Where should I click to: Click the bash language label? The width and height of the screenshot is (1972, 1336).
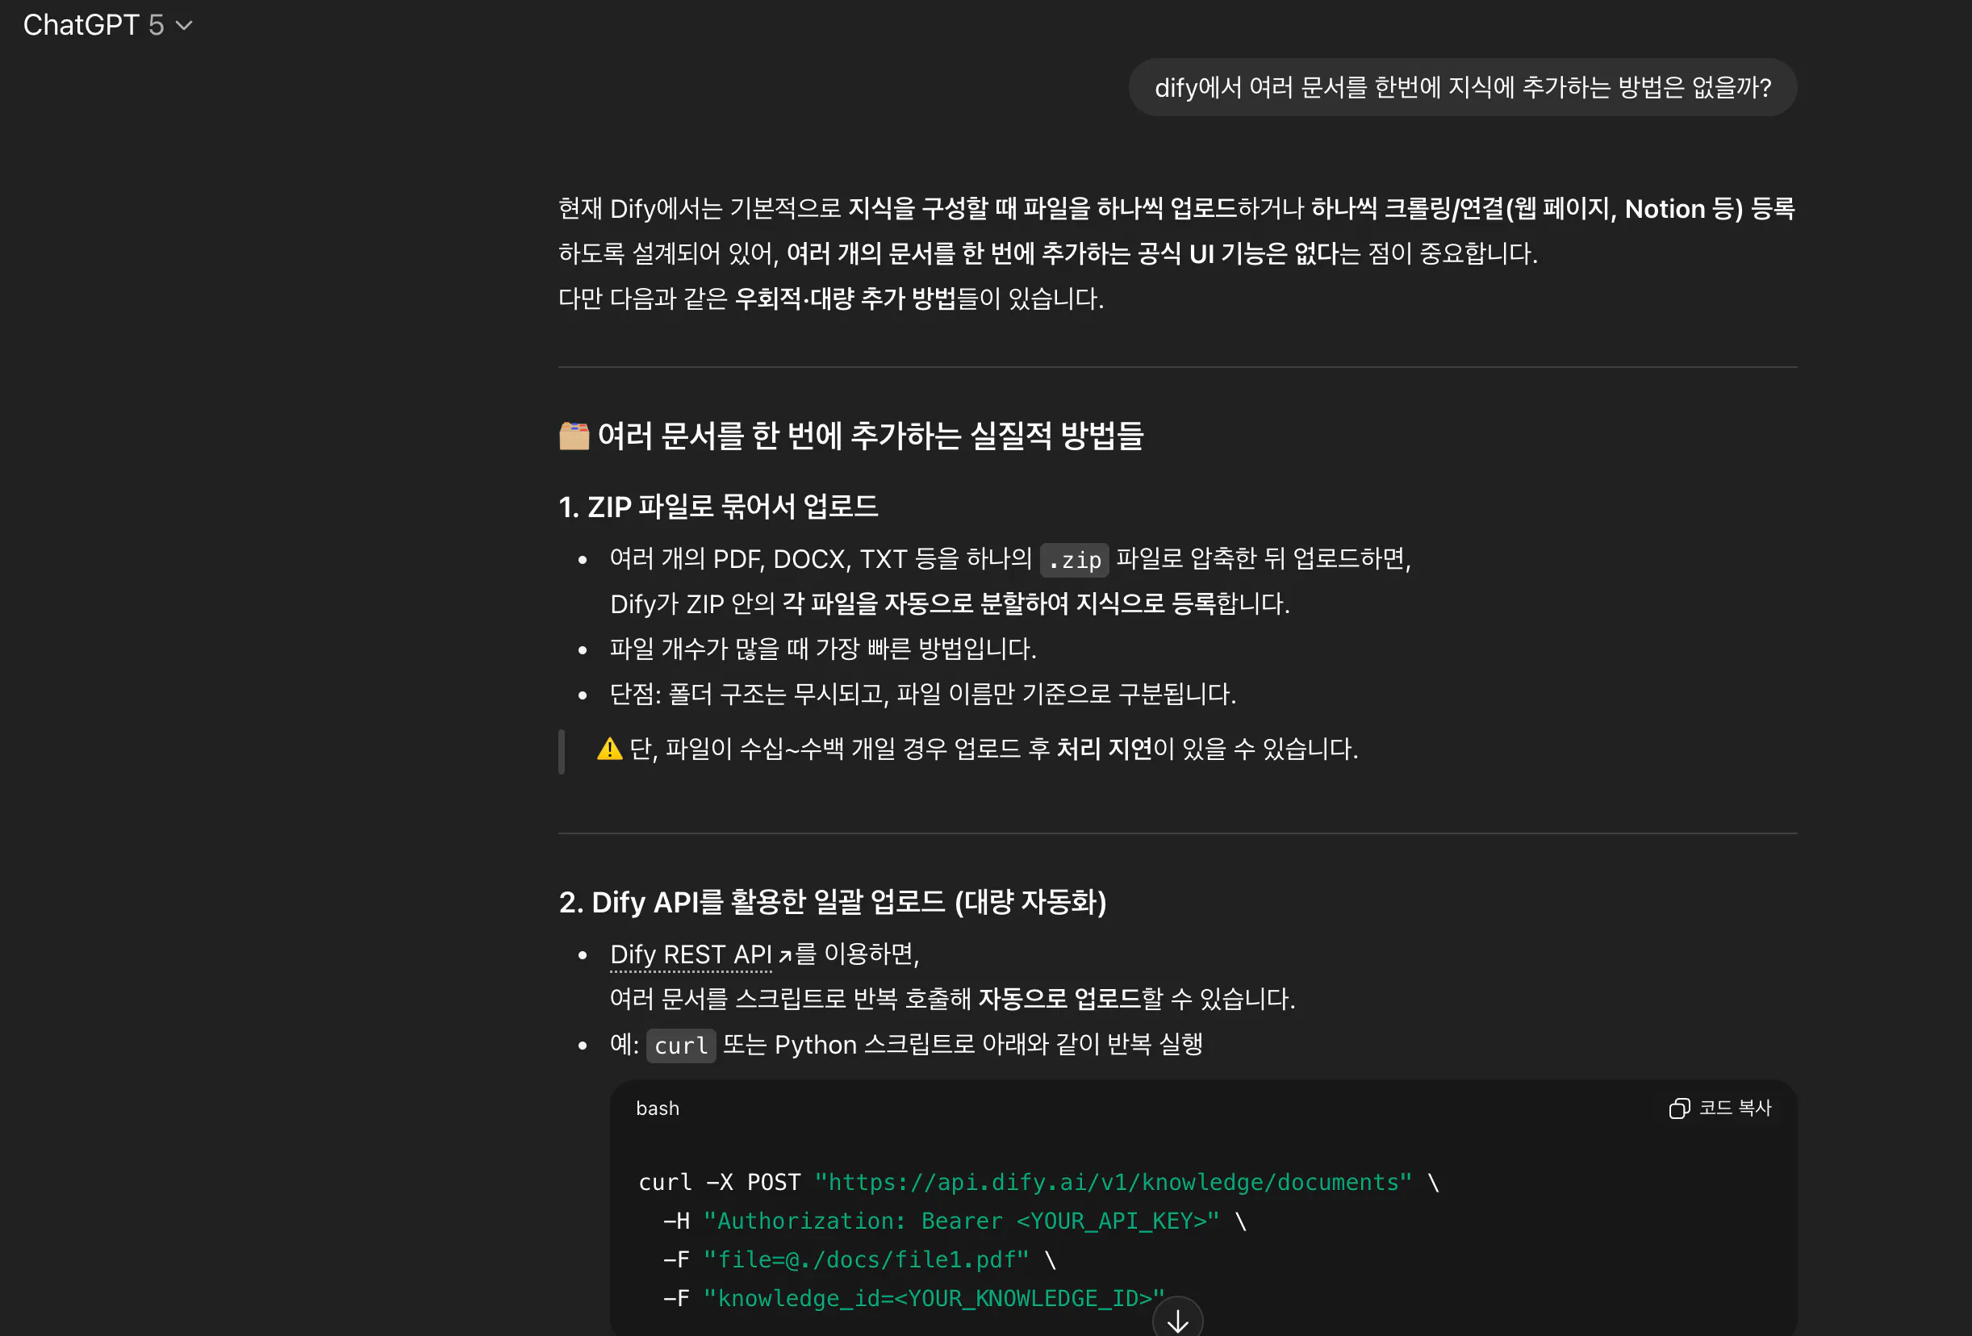click(658, 1108)
